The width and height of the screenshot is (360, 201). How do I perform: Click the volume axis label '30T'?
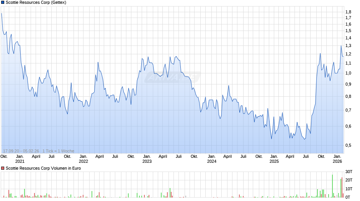tap(349, 172)
